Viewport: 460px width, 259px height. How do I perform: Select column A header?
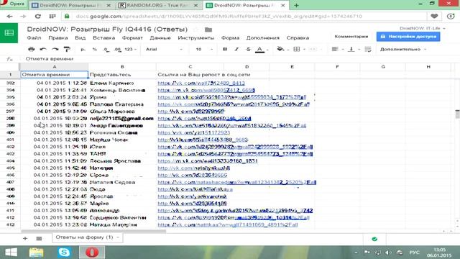[55, 67]
